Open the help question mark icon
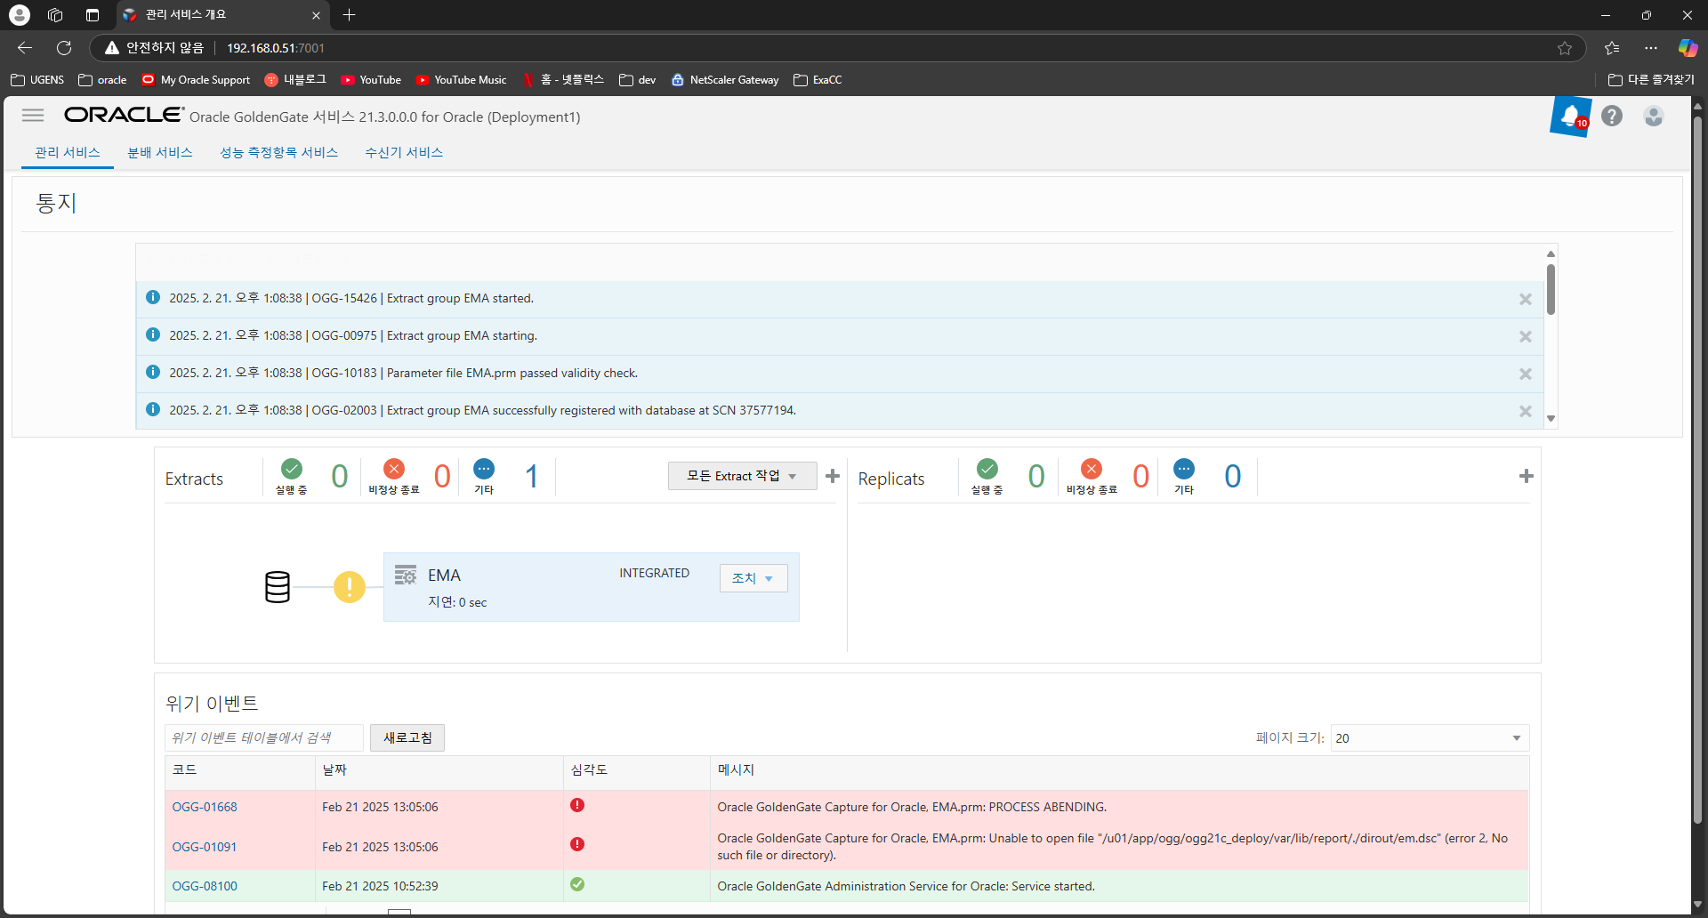 (x=1612, y=117)
